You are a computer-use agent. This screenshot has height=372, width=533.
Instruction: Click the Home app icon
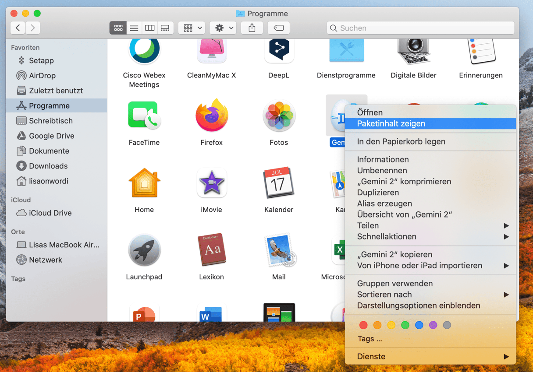tap(144, 182)
